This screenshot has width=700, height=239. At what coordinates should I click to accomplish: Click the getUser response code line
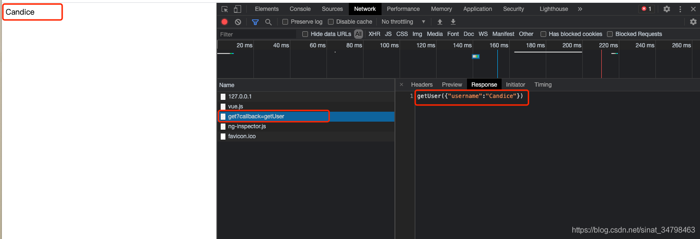tap(470, 96)
